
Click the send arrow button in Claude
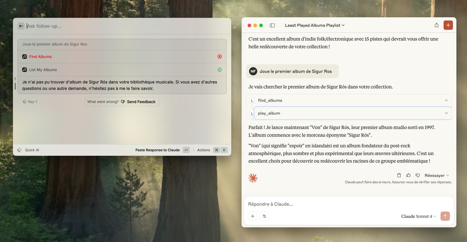(445, 216)
